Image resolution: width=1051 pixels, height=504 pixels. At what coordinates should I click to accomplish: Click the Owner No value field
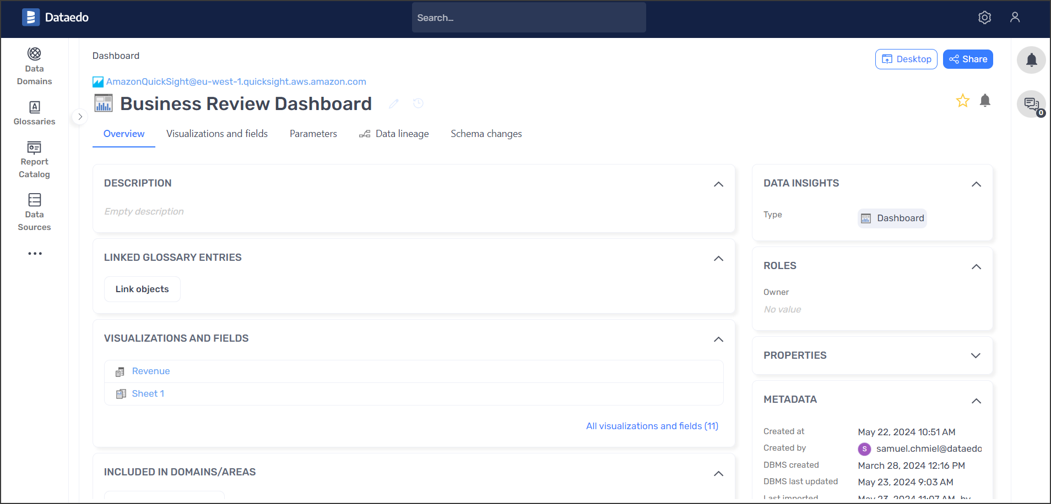[782, 310]
